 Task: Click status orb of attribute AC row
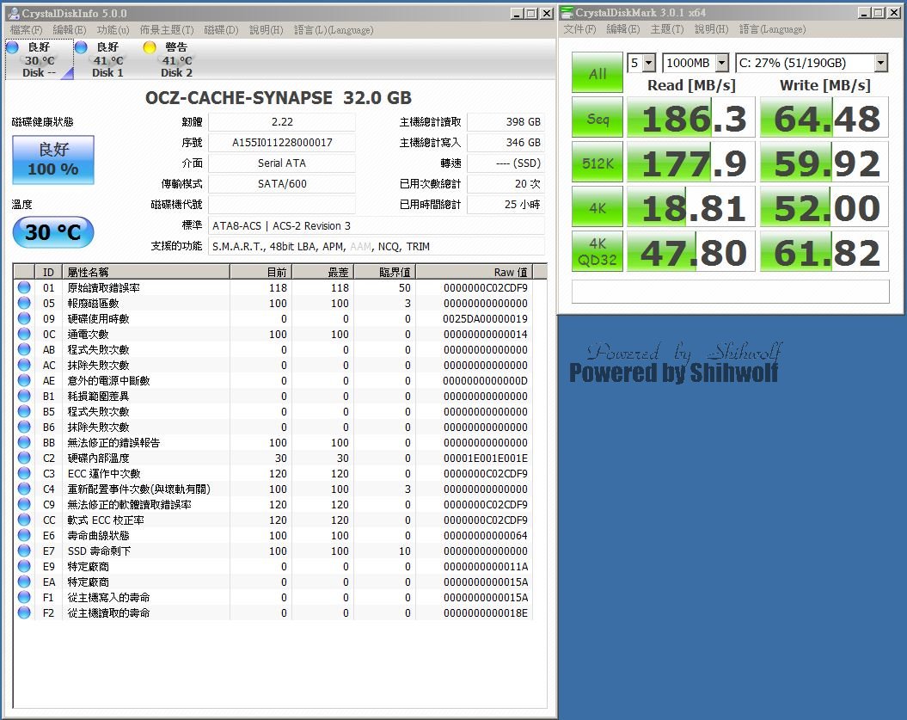click(x=24, y=365)
